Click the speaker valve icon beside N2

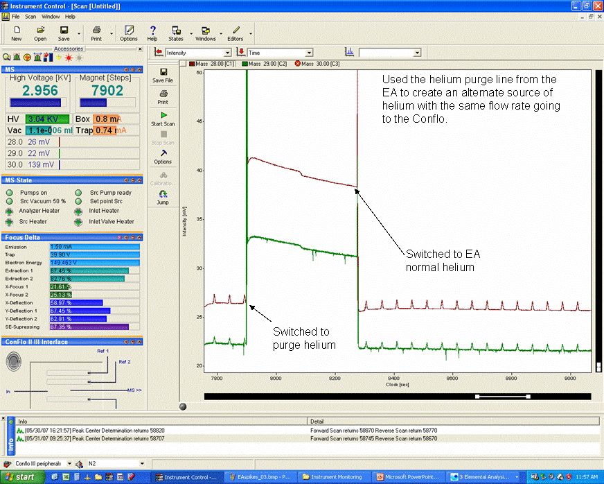(x=80, y=464)
